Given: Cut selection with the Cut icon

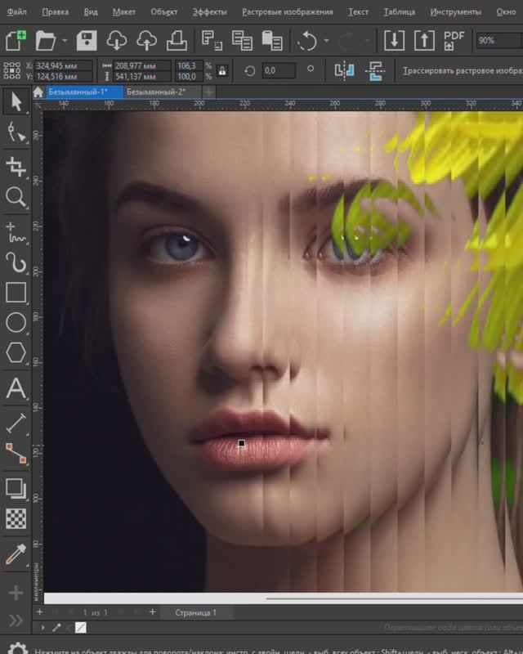Looking at the screenshot, I should pos(212,40).
